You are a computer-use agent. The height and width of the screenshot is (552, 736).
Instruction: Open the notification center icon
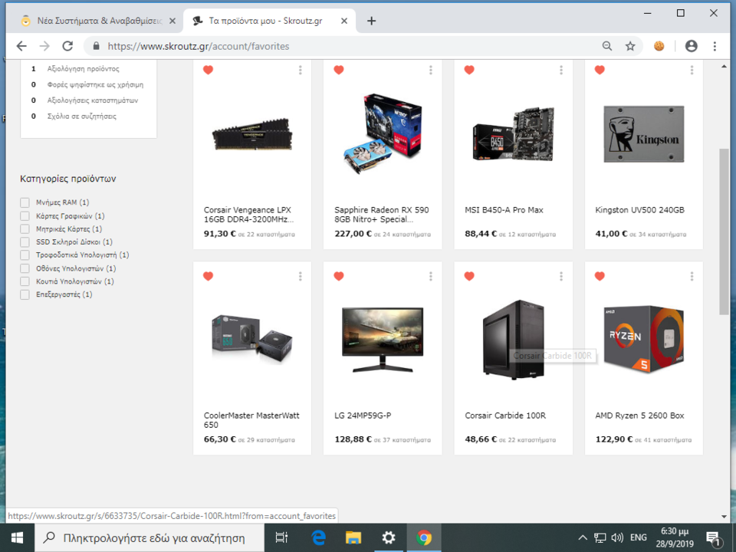[714, 539]
